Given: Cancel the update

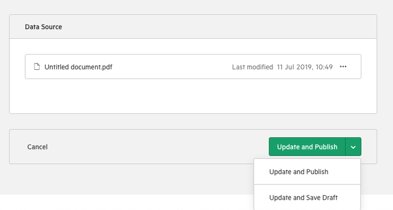Looking at the screenshot, I should [x=37, y=147].
